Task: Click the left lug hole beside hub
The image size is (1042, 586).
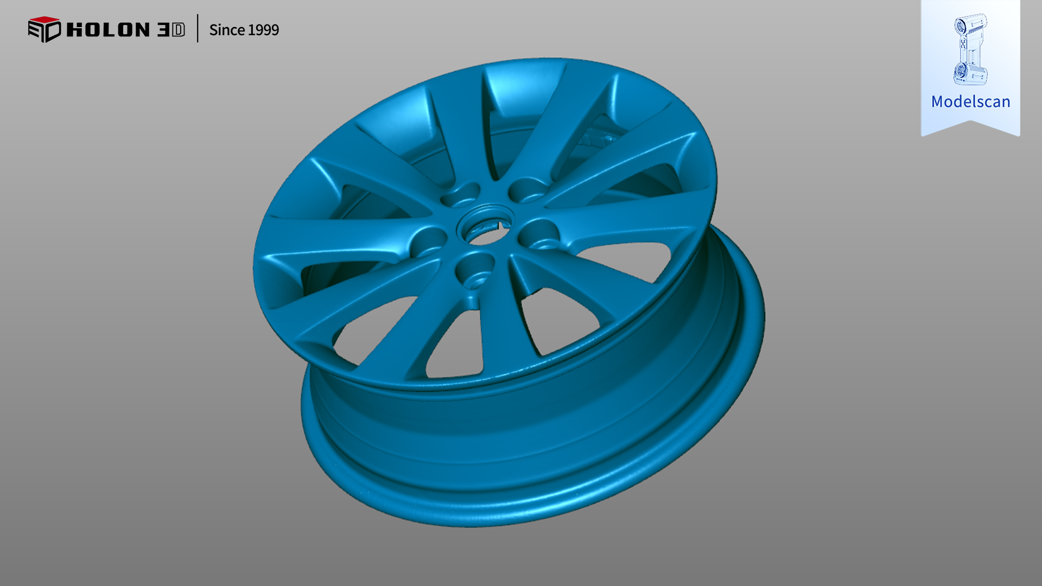Action: click(429, 243)
